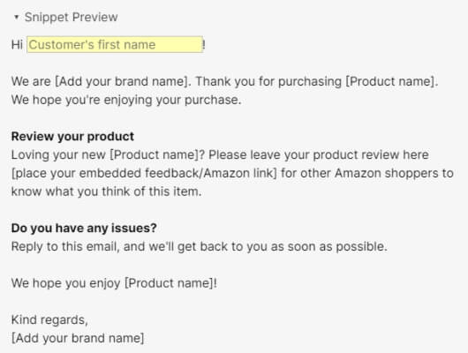Click the "Kind regards," closing line
The height and width of the screenshot is (353, 468).
pyautogui.click(x=49, y=319)
